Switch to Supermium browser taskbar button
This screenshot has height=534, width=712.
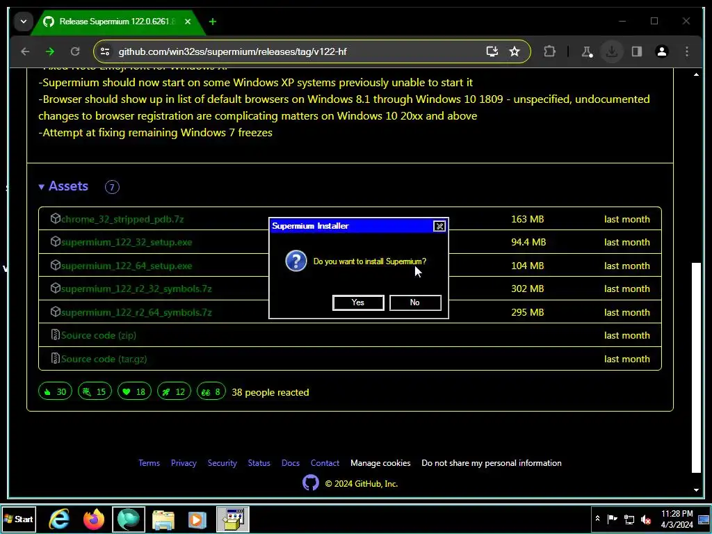(x=129, y=519)
